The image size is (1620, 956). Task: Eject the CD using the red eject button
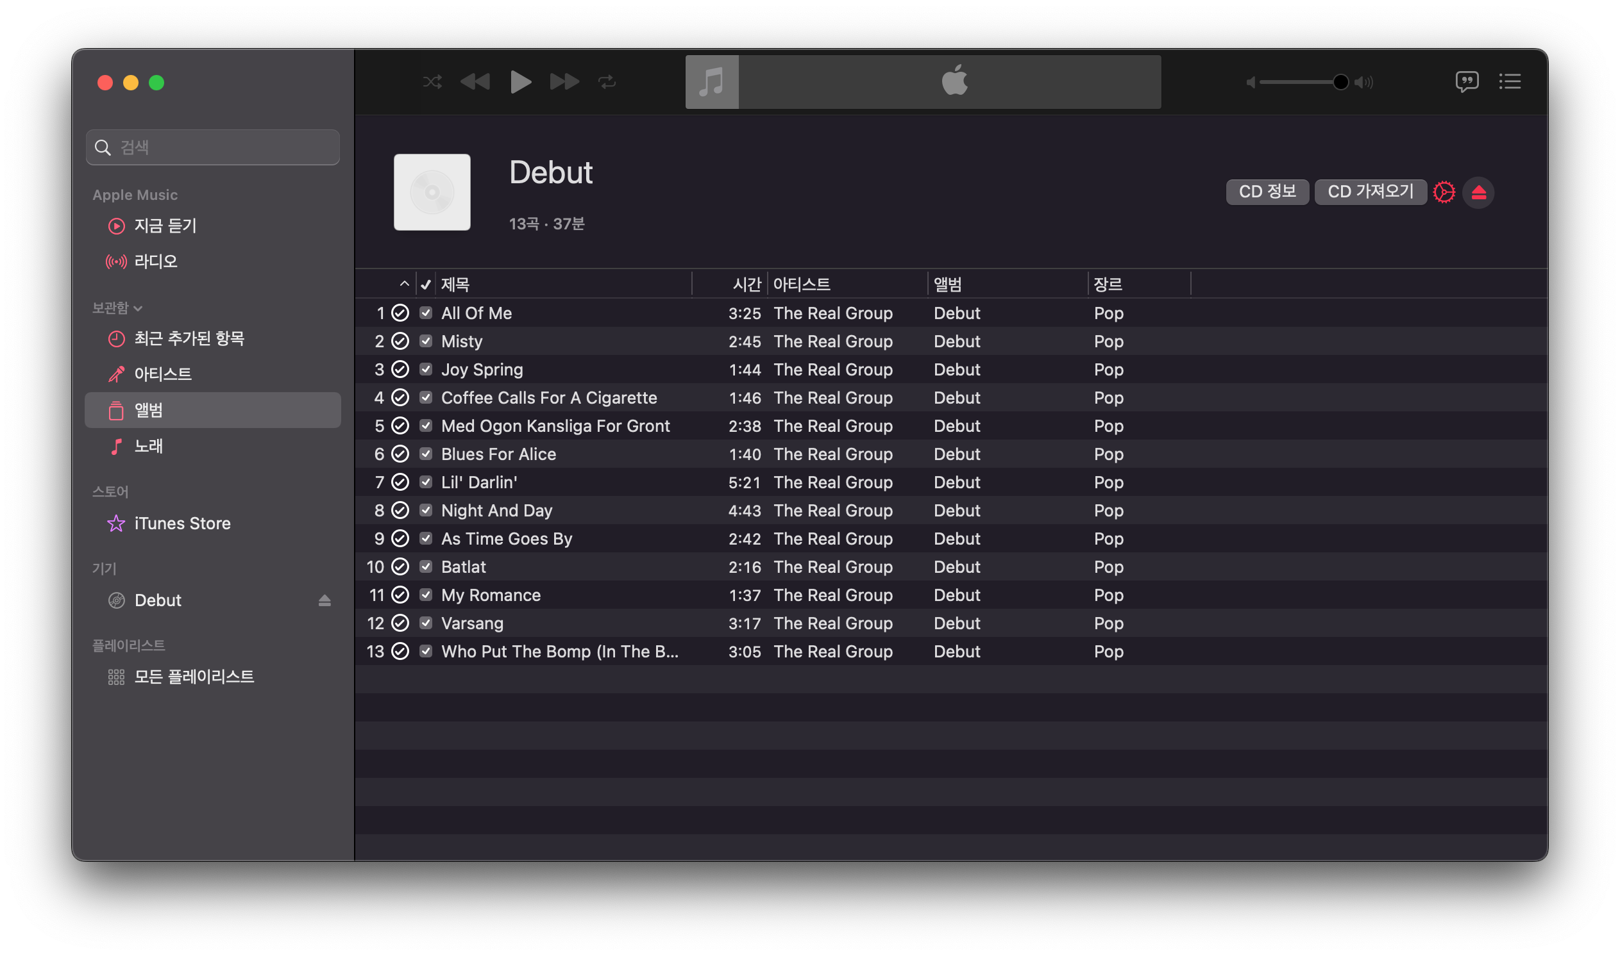[1479, 192]
